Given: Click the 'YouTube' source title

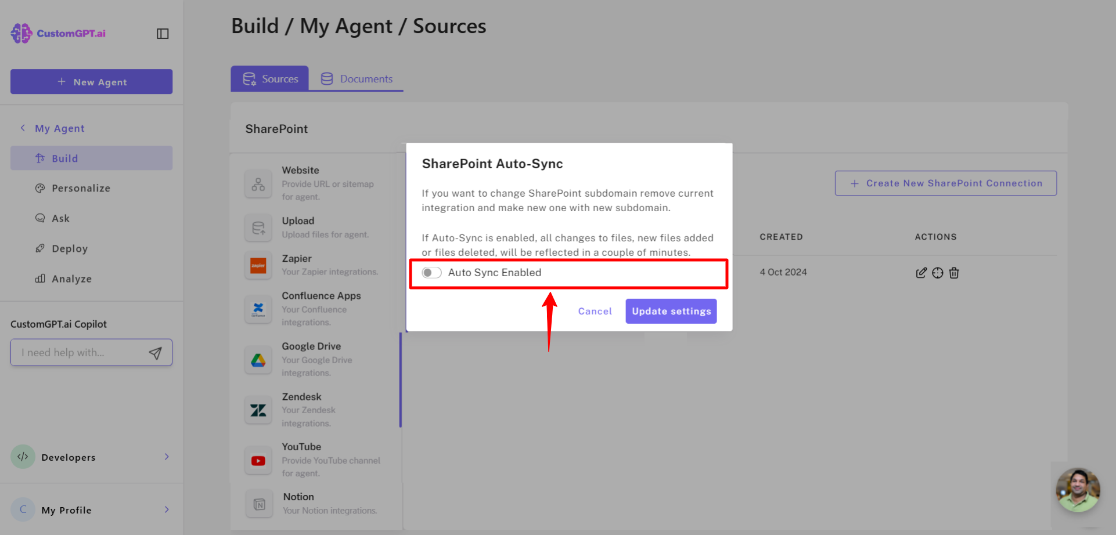Looking at the screenshot, I should tap(301, 446).
